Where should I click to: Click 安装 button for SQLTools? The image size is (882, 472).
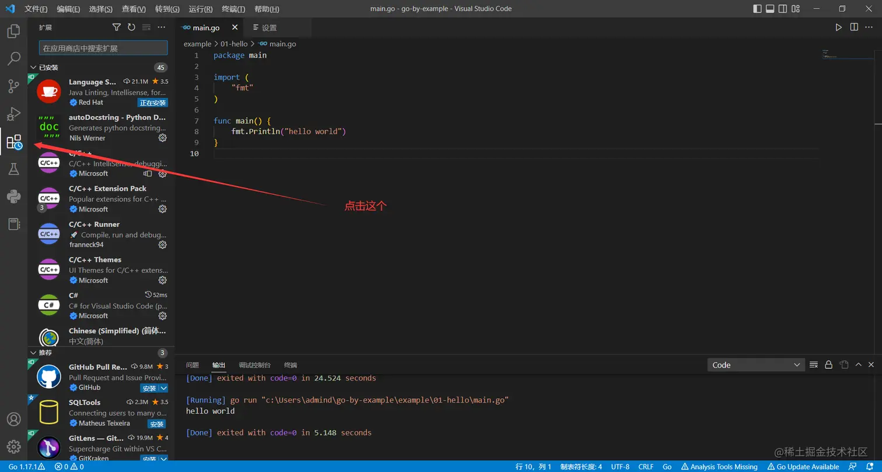156,424
